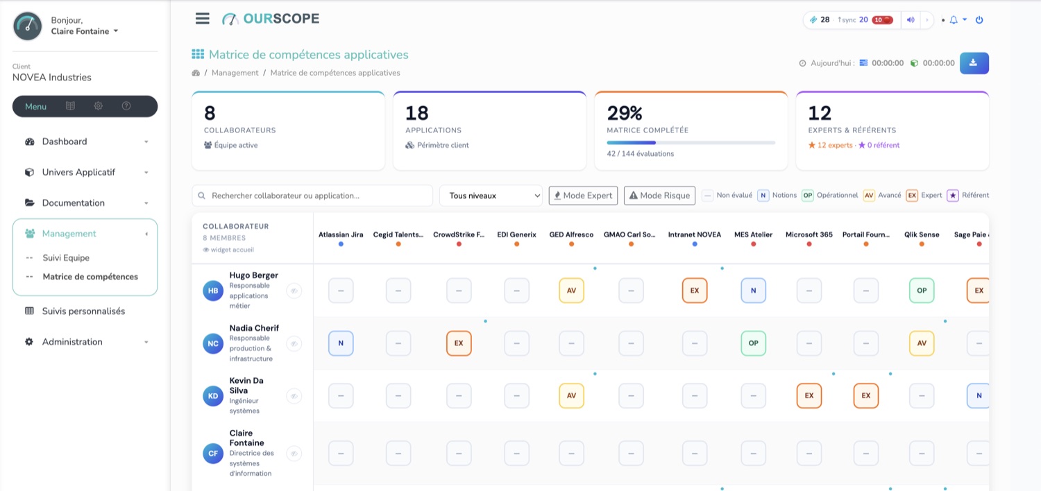Click the Référent star legend icon

coord(953,196)
